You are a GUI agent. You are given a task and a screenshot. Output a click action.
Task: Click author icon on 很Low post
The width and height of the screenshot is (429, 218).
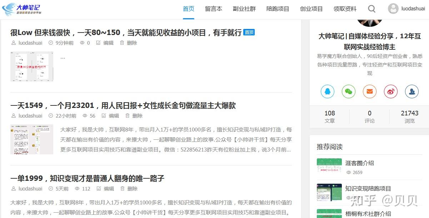point(14,43)
